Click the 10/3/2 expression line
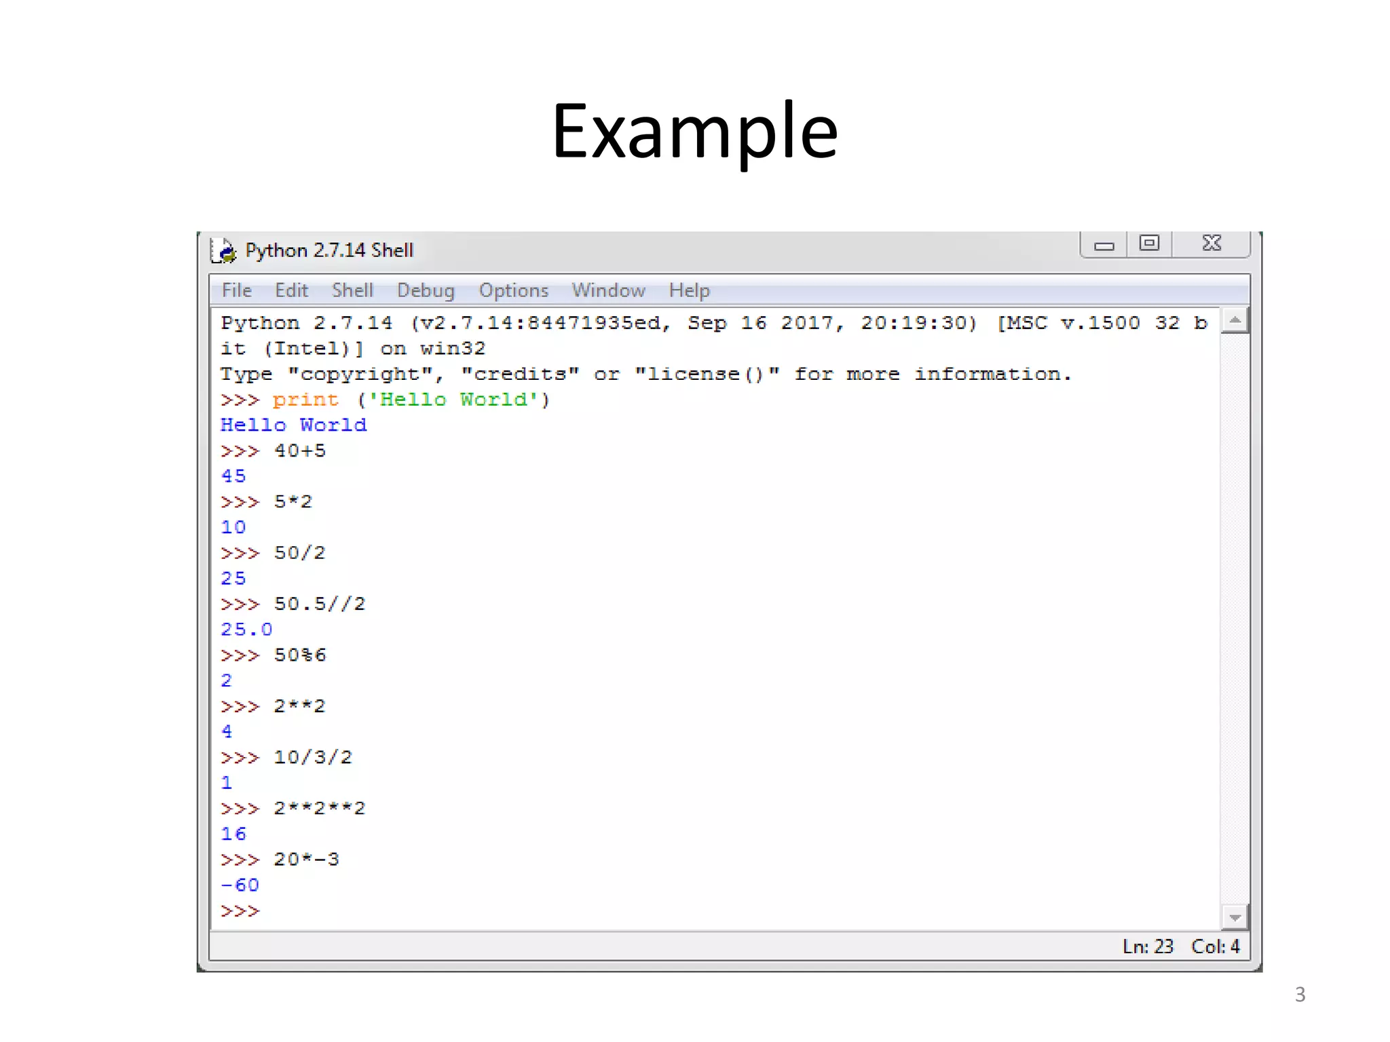Viewport: 1390px width, 1042px height. click(286, 757)
